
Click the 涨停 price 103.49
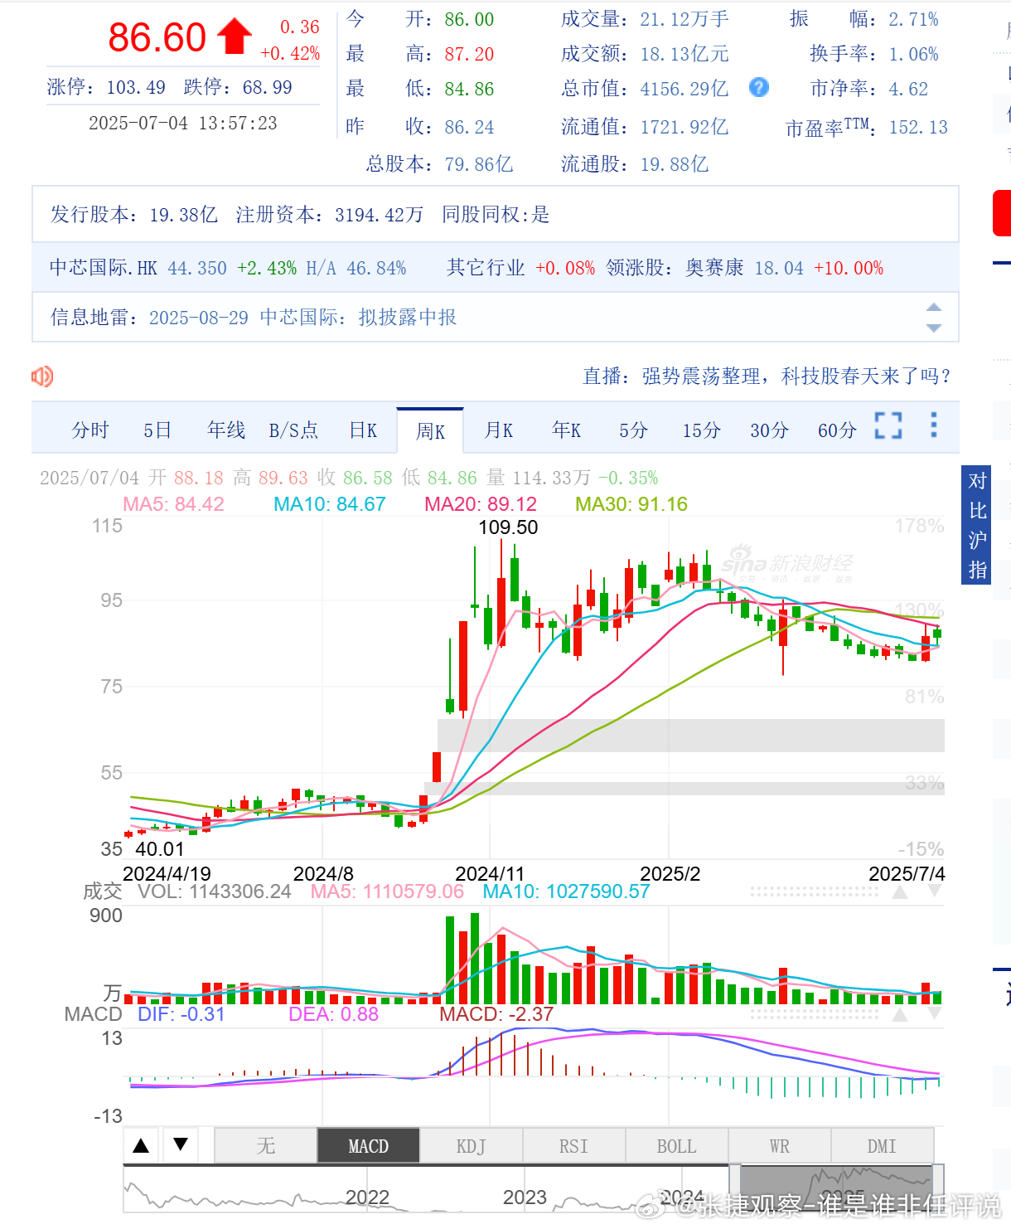136,87
